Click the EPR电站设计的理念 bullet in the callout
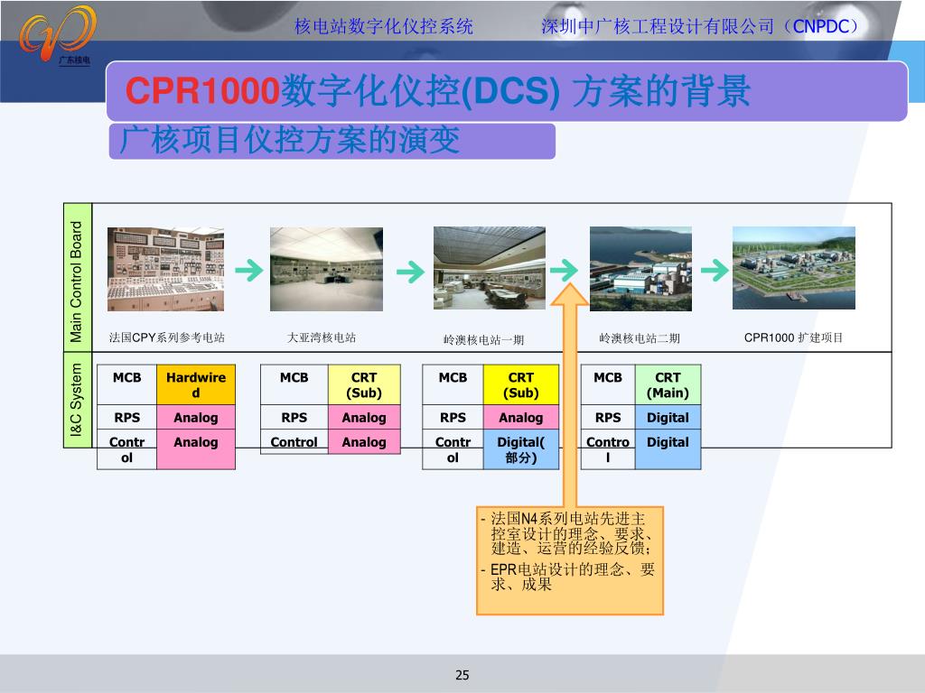The width and height of the screenshot is (925, 693). (x=568, y=577)
